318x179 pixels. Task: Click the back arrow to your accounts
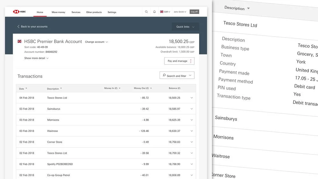tap(18, 27)
